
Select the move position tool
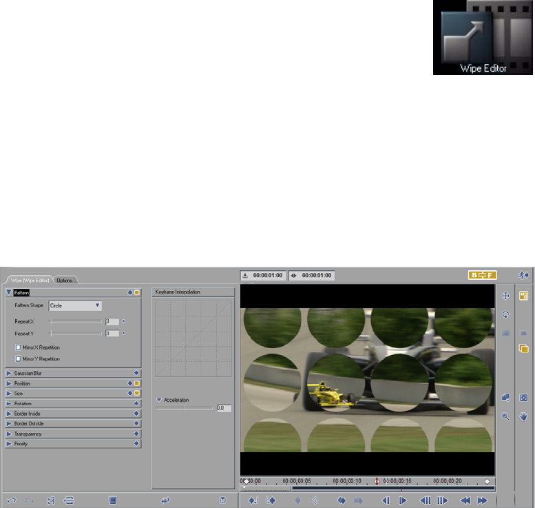(x=505, y=296)
